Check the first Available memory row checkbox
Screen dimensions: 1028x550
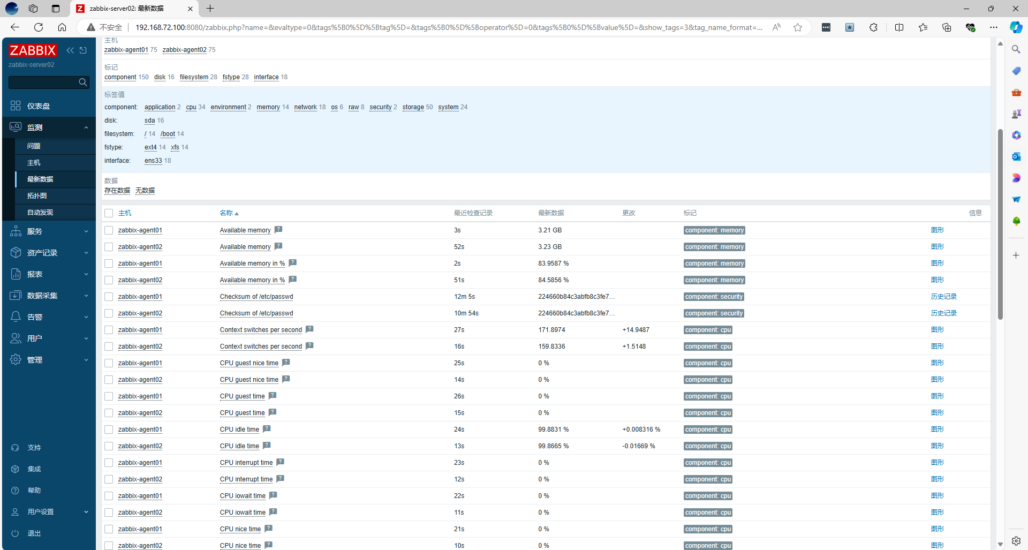point(109,230)
